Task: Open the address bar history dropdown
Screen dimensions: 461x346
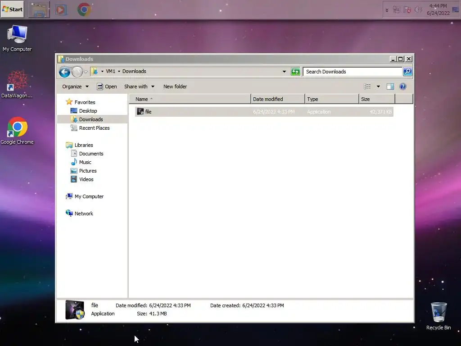Action: click(x=284, y=72)
